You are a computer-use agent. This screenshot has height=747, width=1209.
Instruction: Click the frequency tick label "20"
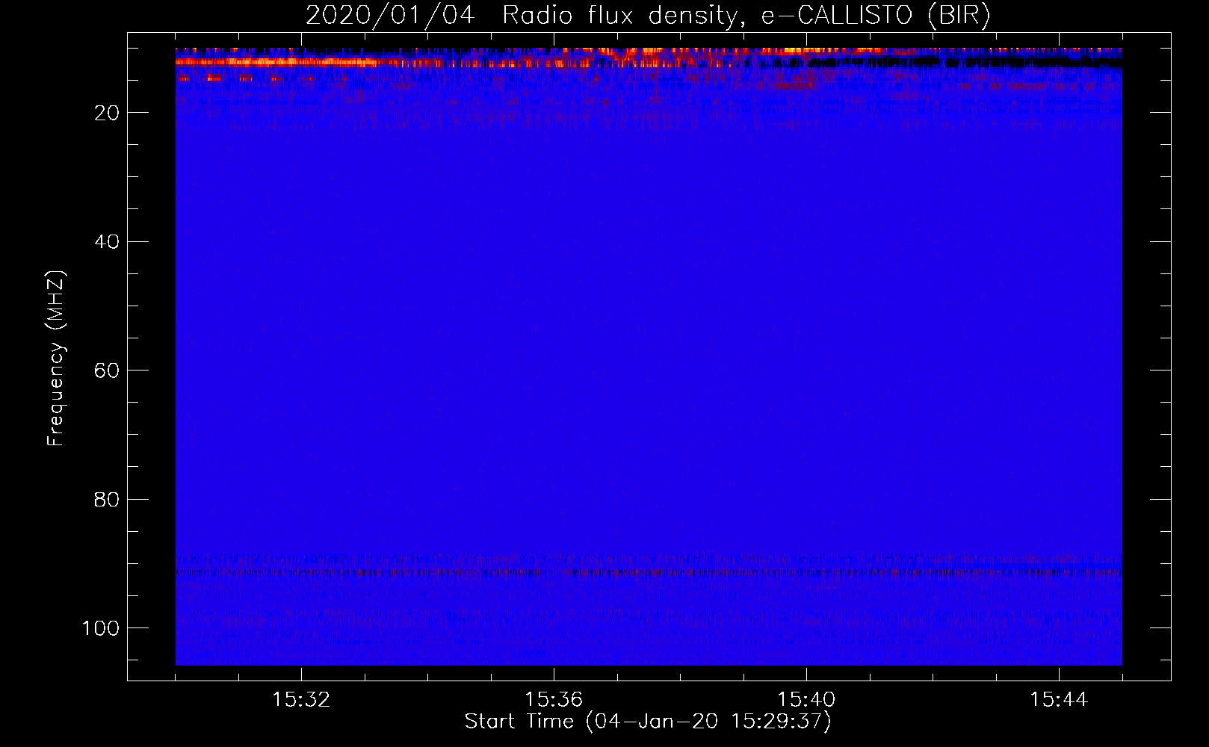[107, 113]
